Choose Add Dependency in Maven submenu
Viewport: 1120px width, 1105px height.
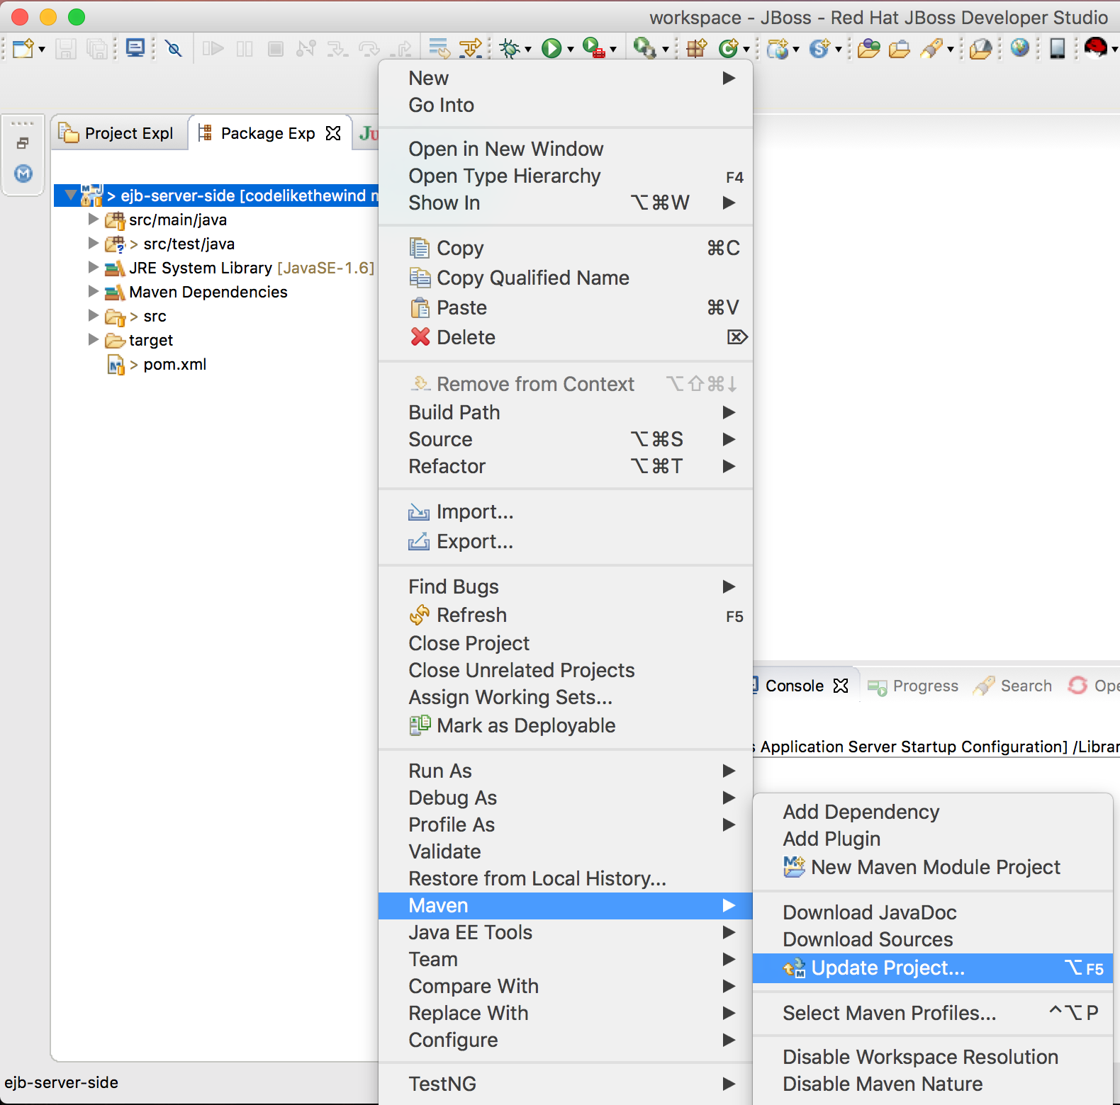coord(932,812)
